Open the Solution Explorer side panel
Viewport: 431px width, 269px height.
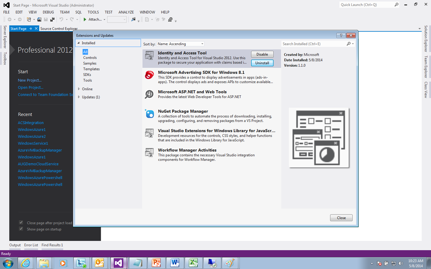(x=426, y=39)
